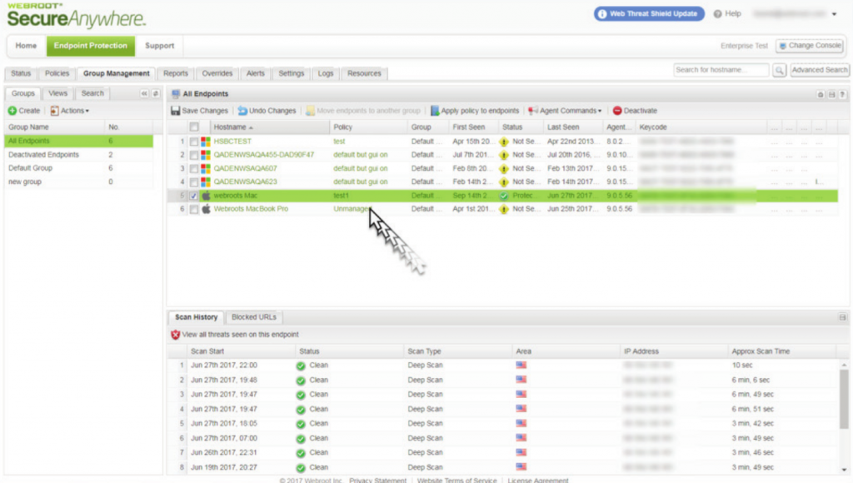This screenshot has width=853, height=483.
Task: Select the Default Group row
Action: (x=79, y=168)
